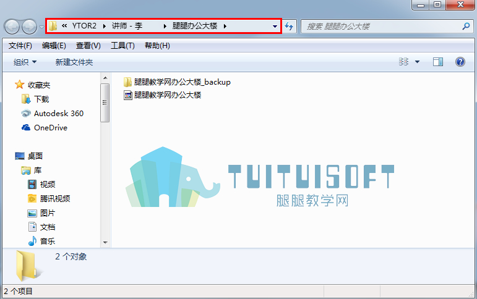The image size is (477, 299).
Task: Select 腿腿办公大楼 in address path
Action: point(195,26)
